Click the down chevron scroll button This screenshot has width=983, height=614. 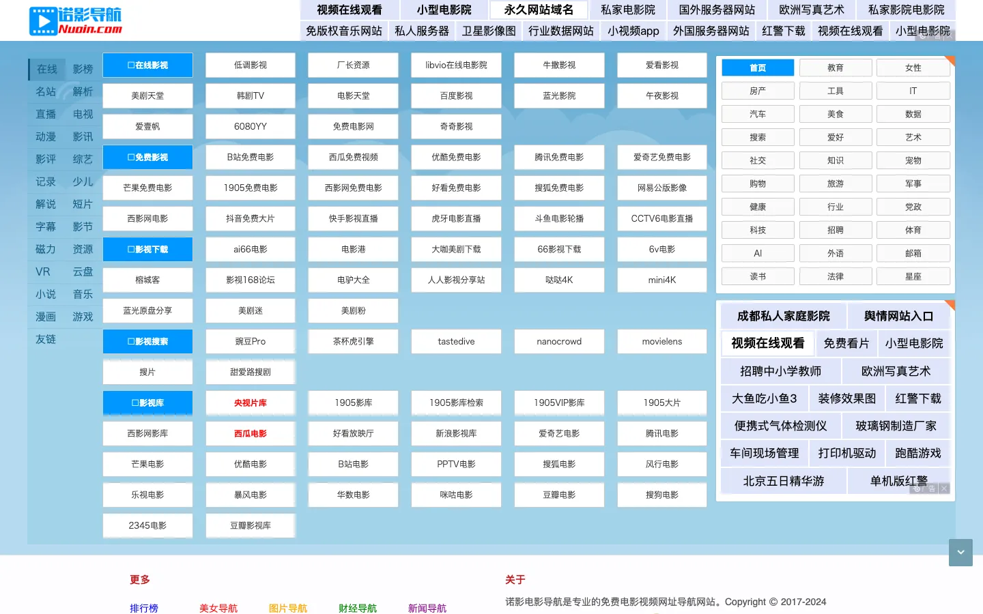960,553
